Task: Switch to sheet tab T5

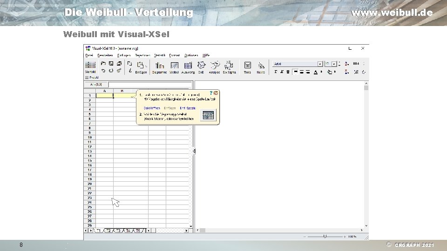Action: (138, 231)
